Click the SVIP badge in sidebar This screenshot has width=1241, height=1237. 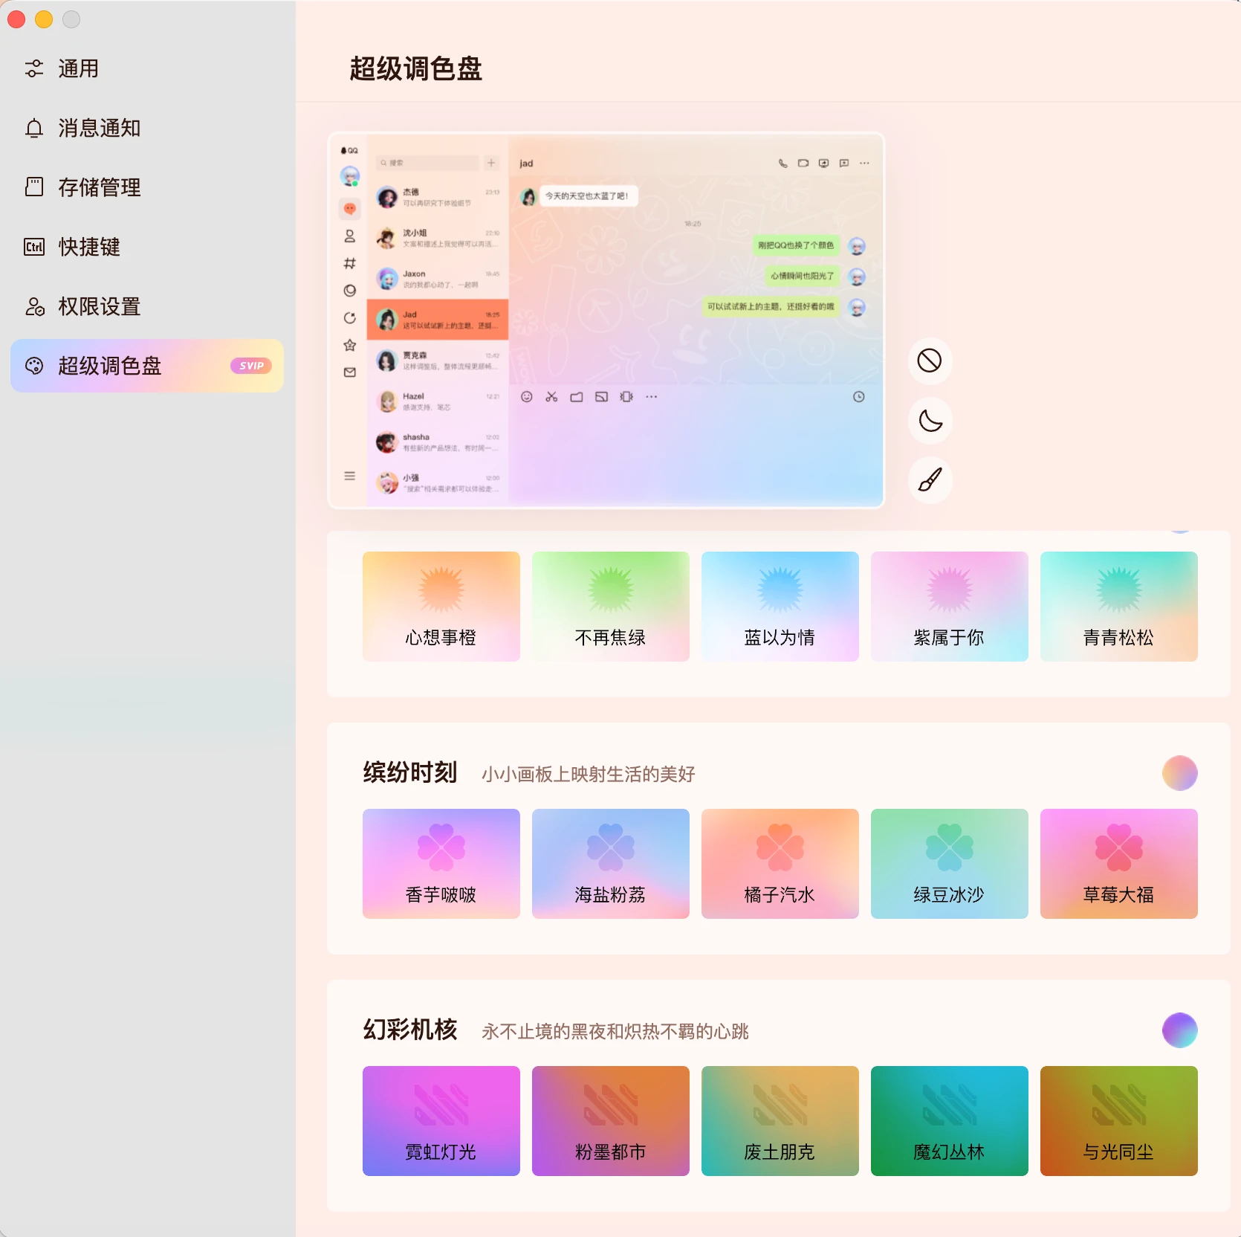pyautogui.click(x=250, y=366)
